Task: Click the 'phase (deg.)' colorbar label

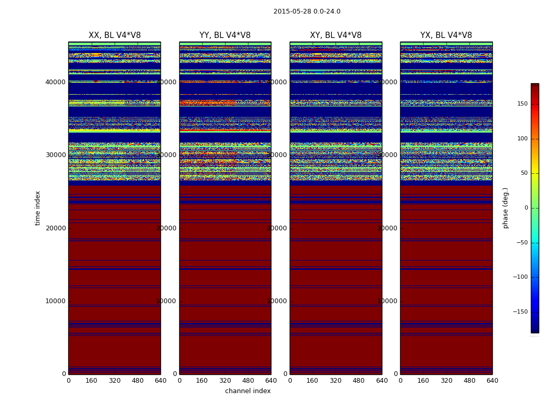Action: pyautogui.click(x=505, y=208)
